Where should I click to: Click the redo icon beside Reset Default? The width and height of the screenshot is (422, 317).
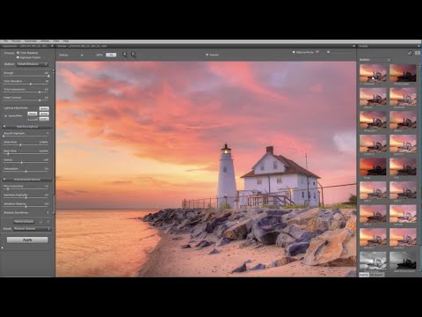pos(47,222)
